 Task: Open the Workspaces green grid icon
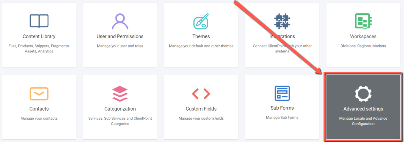pos(363,21)
